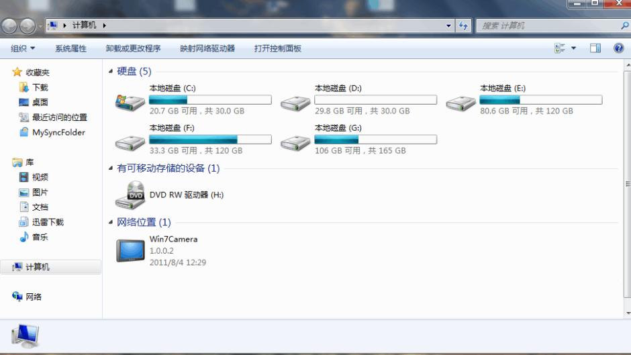Click the C: drive usage bar
The image size is (631, 355).
(x=210, y=100)
